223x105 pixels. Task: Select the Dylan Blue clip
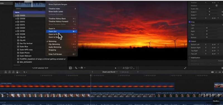pos(24,47)
